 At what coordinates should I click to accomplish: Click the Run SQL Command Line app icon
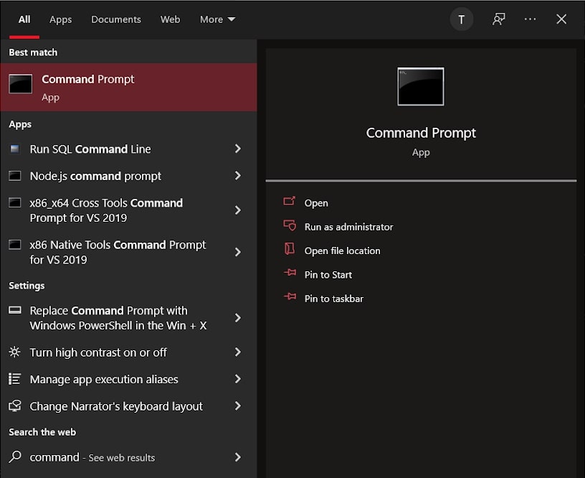coord(14,149)
